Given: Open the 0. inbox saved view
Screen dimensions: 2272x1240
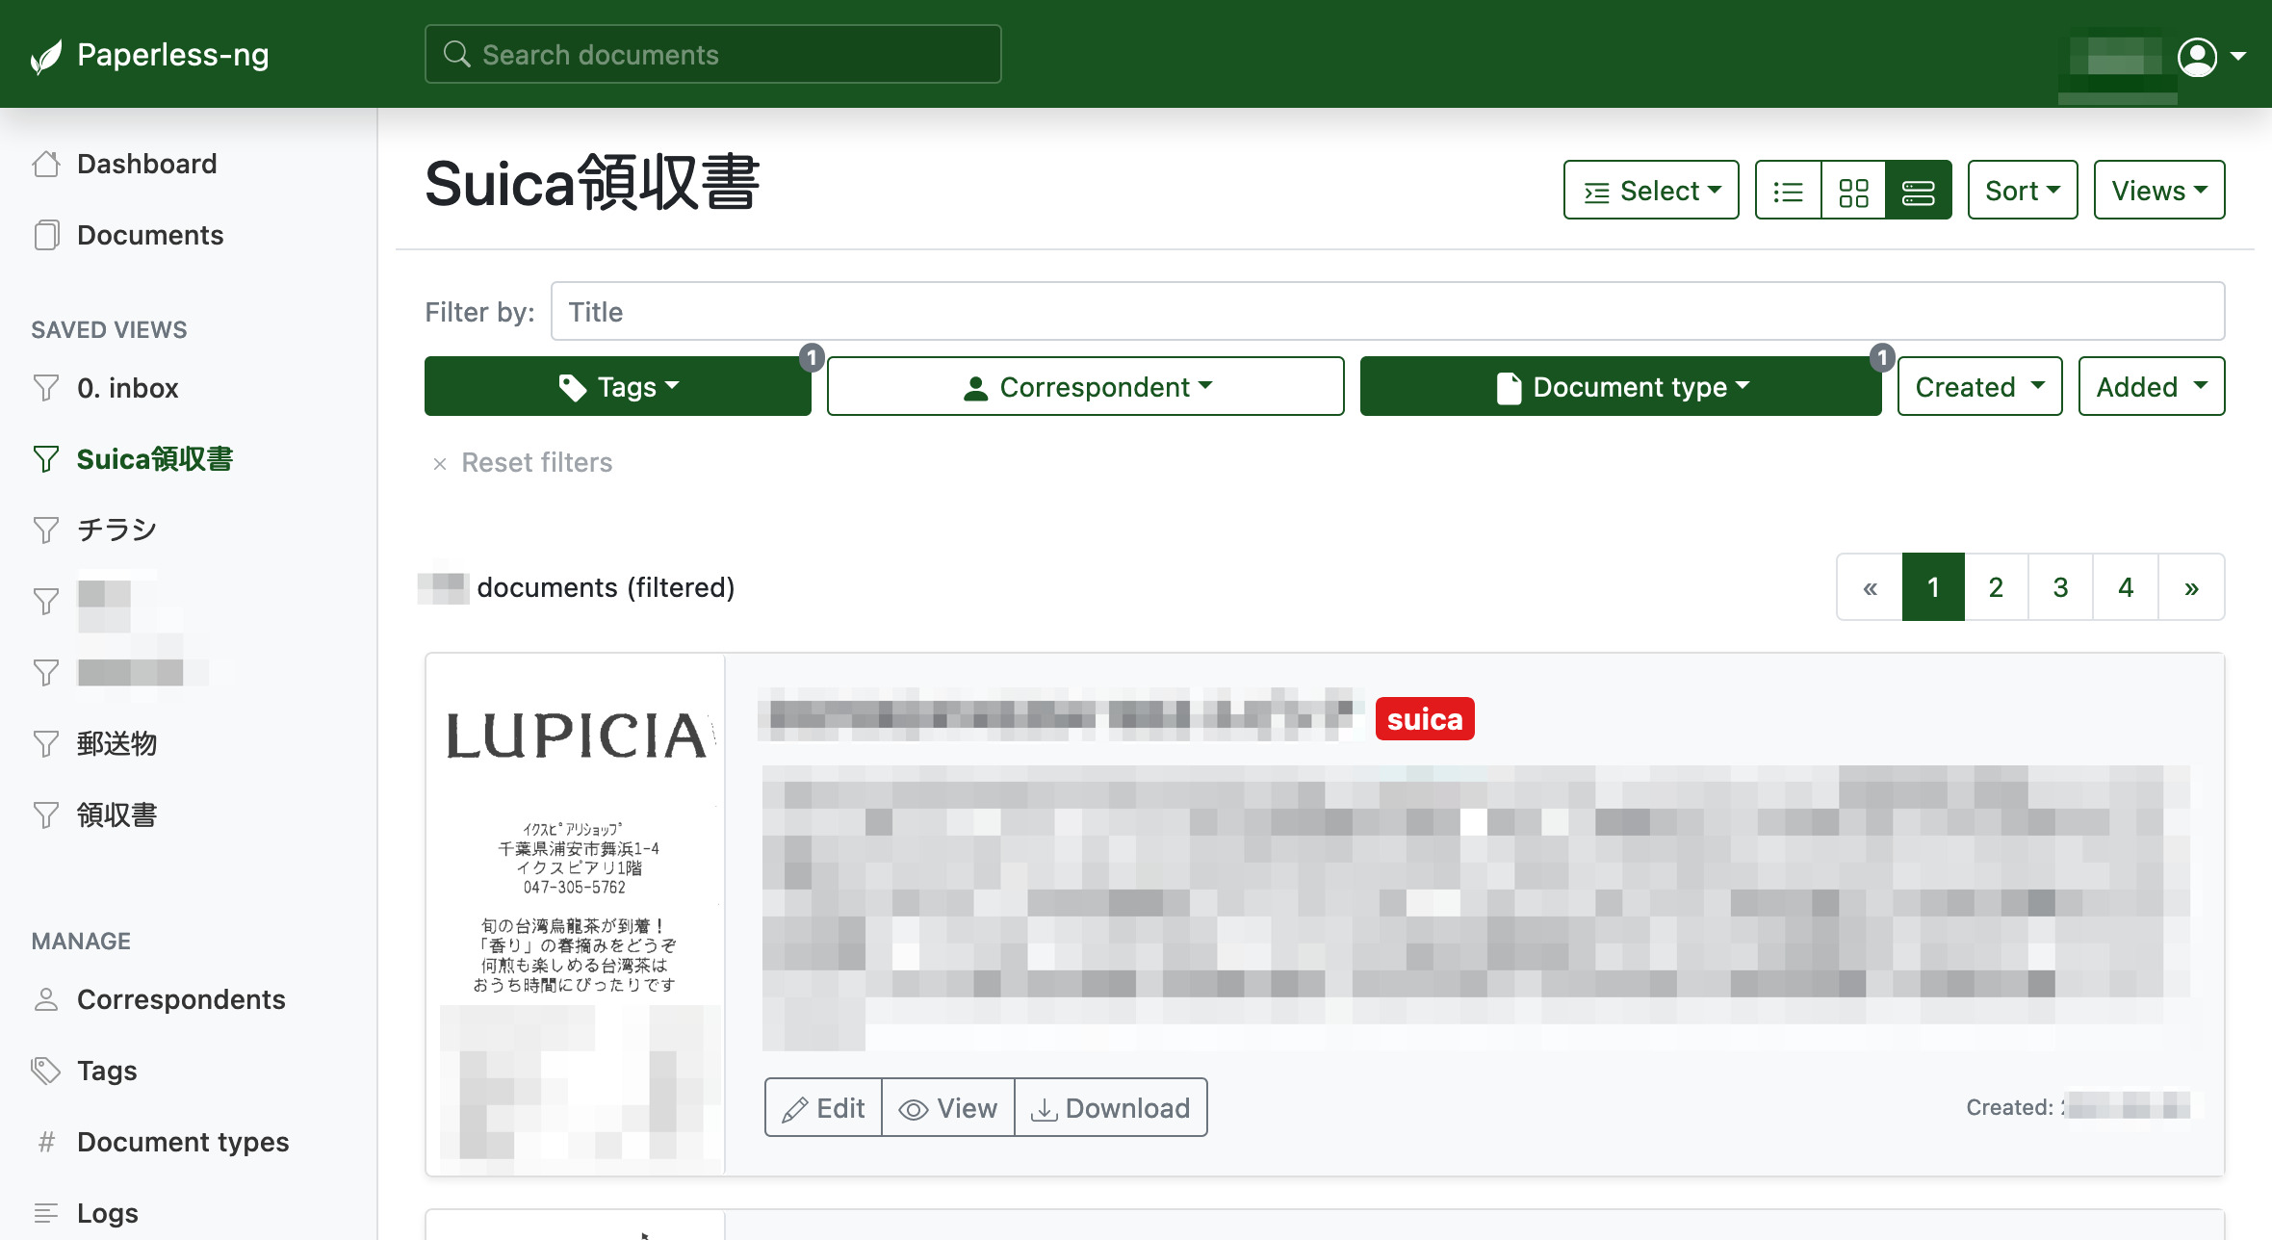Looking at the screenshot, I should [127, 388].
